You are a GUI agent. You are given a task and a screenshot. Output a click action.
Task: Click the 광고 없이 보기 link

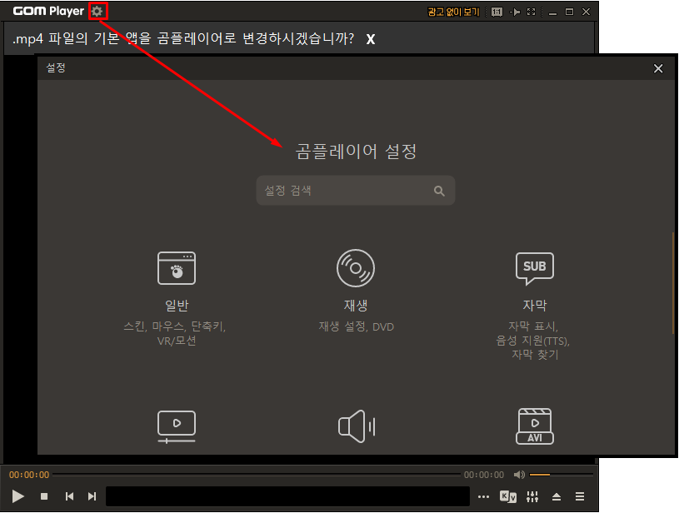pos(453,12)
